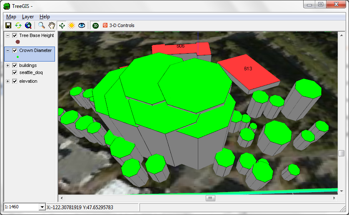349x215 pixels.
Task: Select the buildings layer name
Action: 28,65
